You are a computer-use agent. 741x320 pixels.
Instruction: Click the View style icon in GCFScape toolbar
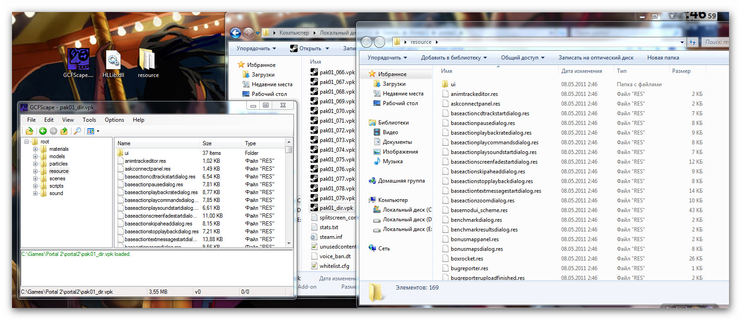tap(90, 131)
